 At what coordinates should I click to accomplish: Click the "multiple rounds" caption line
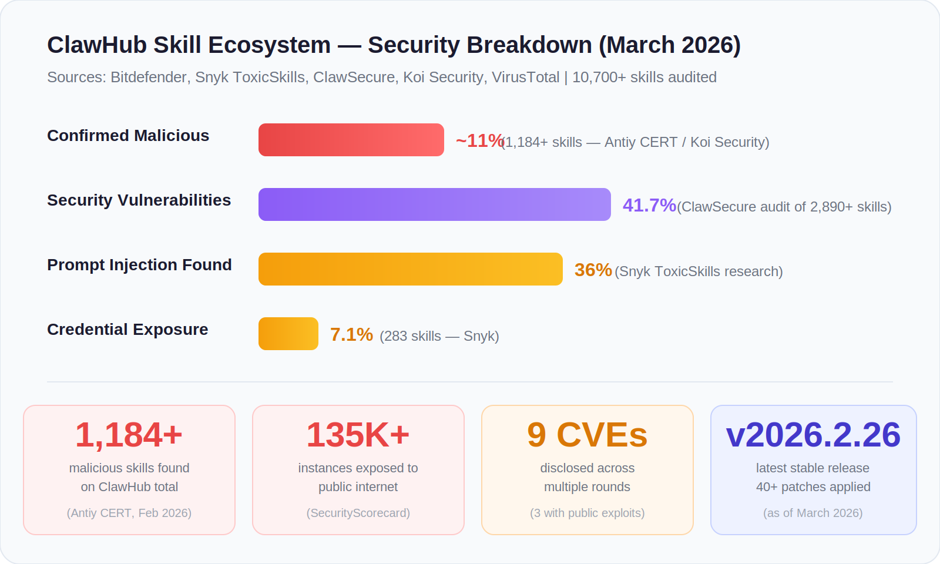(587, 487)
